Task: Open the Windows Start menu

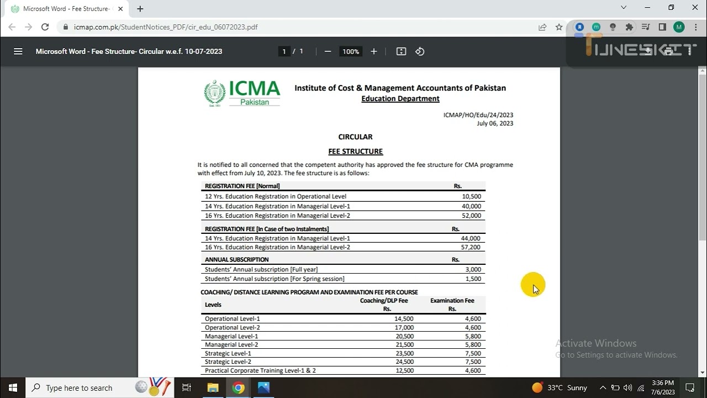Action: coord(13,387)
